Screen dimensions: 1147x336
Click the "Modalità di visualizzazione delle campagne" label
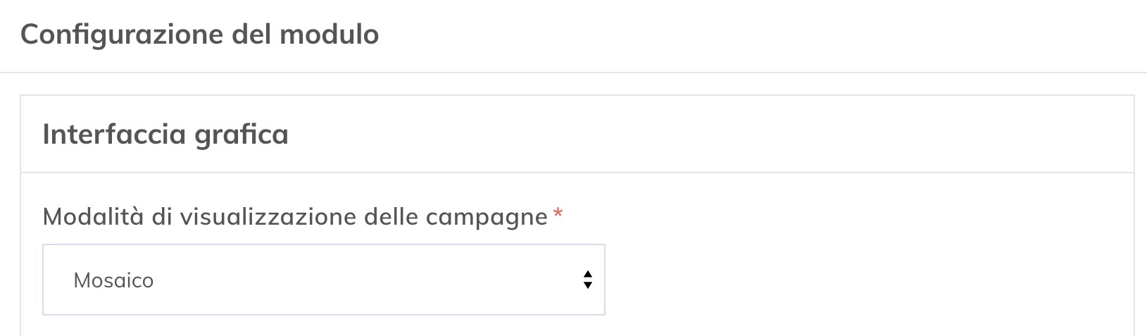point(295,216)
